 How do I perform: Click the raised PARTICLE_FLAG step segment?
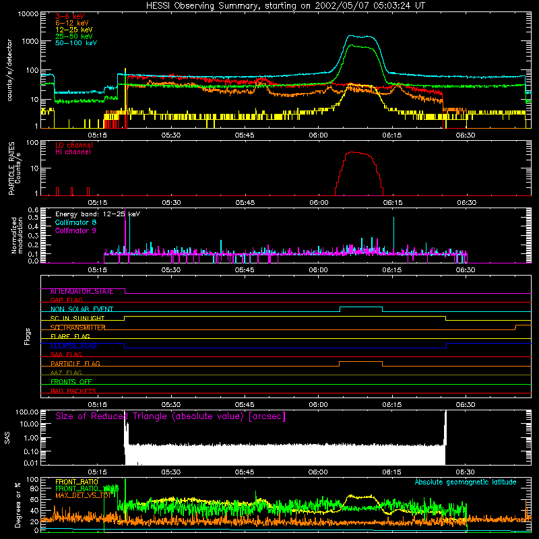[x=360, y=362]
